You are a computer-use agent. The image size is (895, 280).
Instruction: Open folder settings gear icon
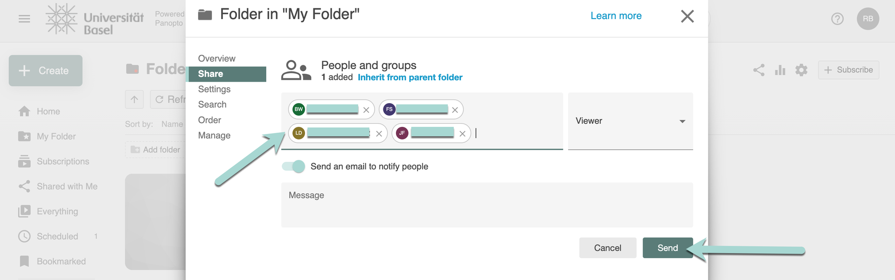(801, 70)
